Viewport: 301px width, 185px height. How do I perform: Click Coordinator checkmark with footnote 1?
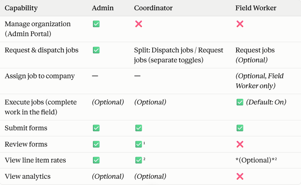[x=139, y=144]
